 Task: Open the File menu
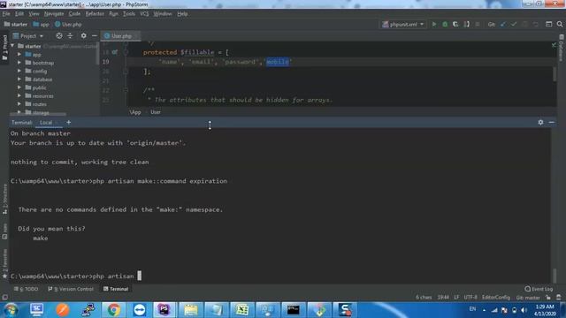[6, 14]
